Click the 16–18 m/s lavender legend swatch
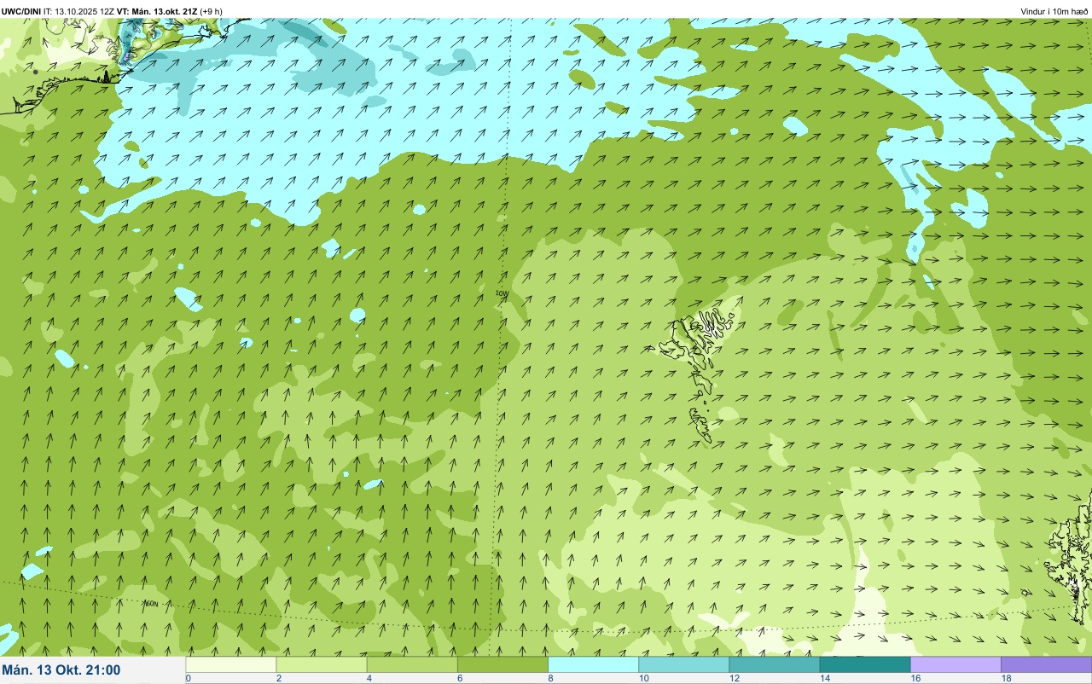 (x=955, y=664)
